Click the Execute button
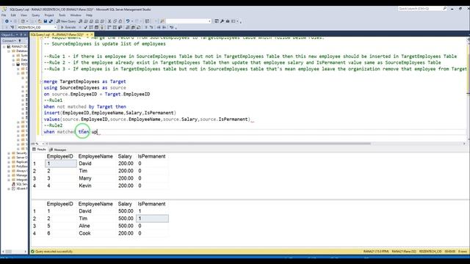Viewport: 470px width, 264px height. 68,27
